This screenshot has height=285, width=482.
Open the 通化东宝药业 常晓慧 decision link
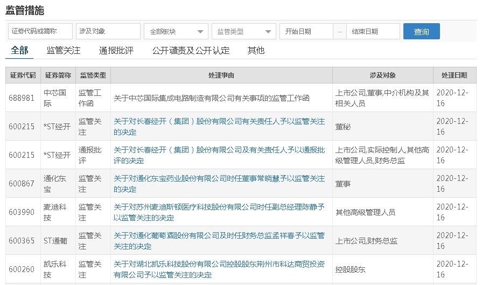[x=219, y=184]
